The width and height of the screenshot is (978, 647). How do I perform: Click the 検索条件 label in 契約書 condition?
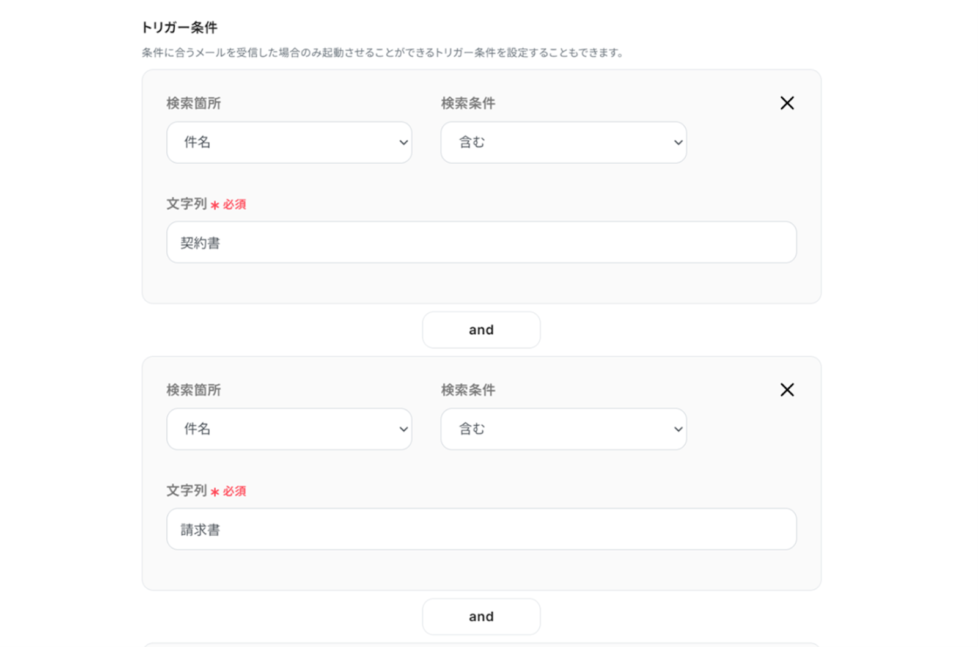468,103
